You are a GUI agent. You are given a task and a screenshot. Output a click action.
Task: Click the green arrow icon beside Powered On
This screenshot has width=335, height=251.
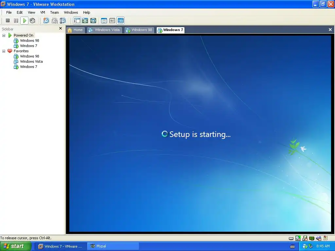[10, 35]
